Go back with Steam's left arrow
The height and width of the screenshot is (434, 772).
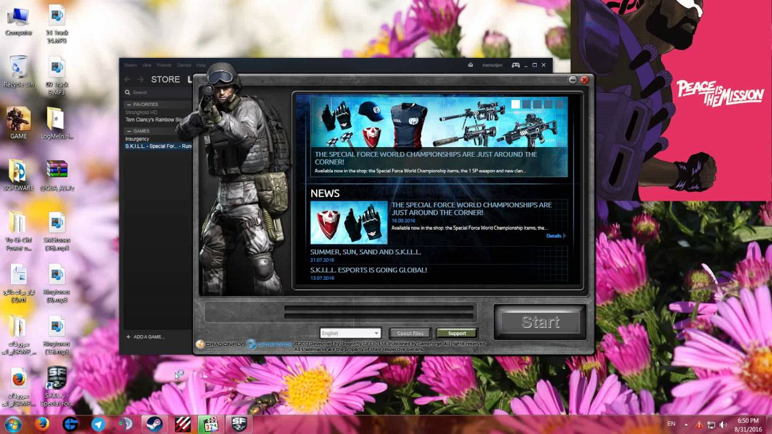(x=127, y=80)
